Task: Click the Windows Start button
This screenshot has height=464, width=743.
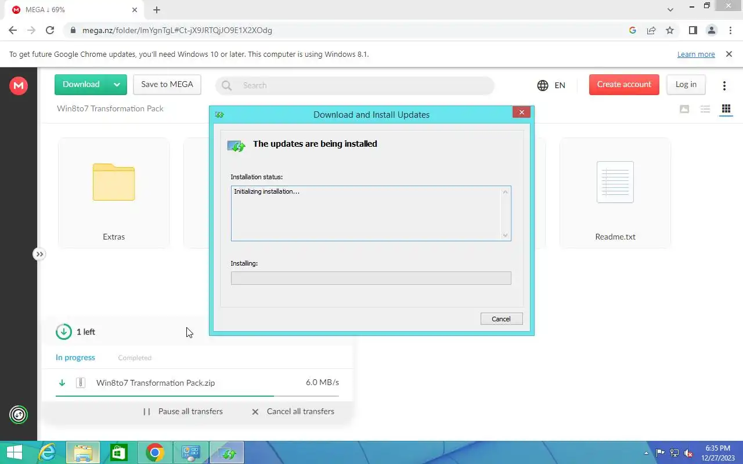Action: (15, 452)
